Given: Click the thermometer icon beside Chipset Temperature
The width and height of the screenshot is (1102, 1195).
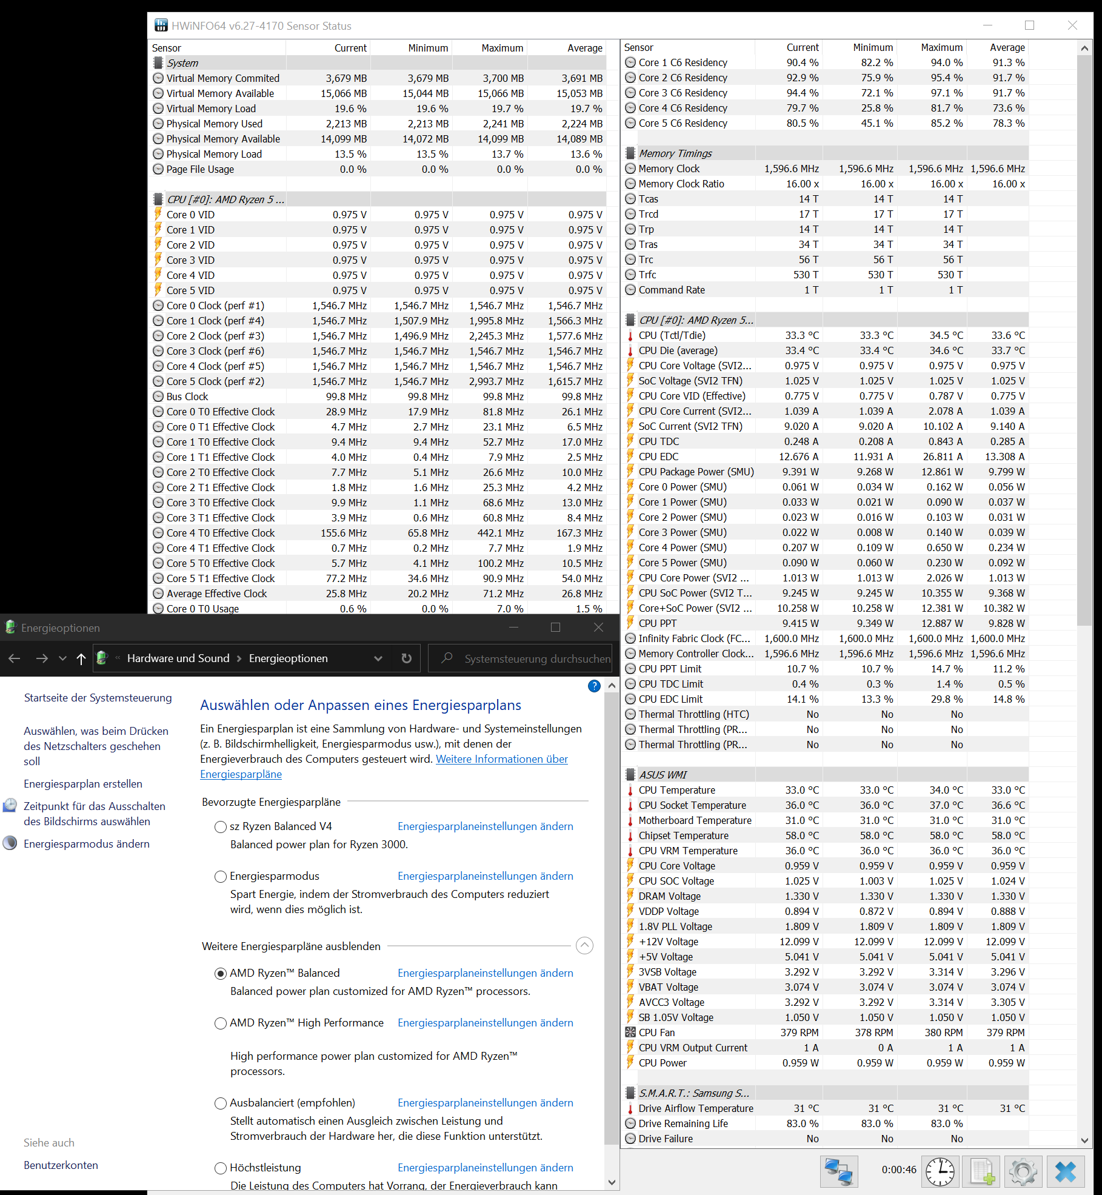Looking at the screenshot, I should coord(630,835).
